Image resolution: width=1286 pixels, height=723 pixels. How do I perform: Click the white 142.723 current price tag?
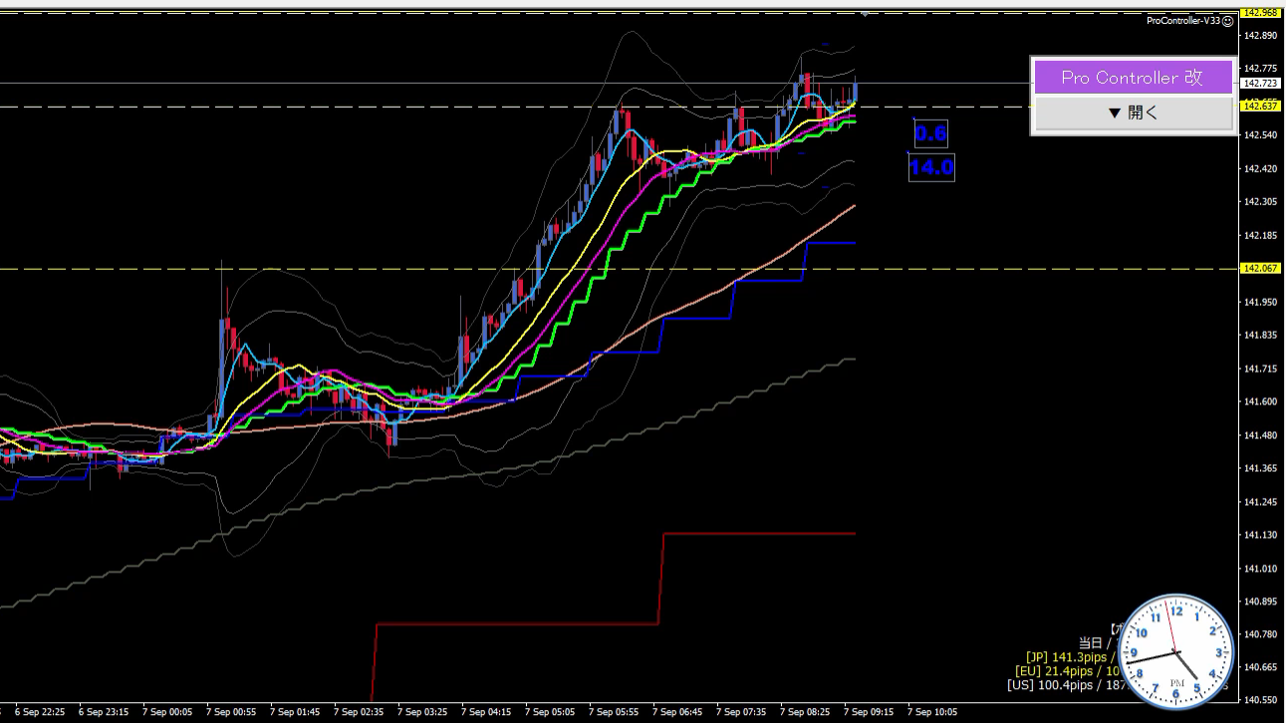[1262, 84]
